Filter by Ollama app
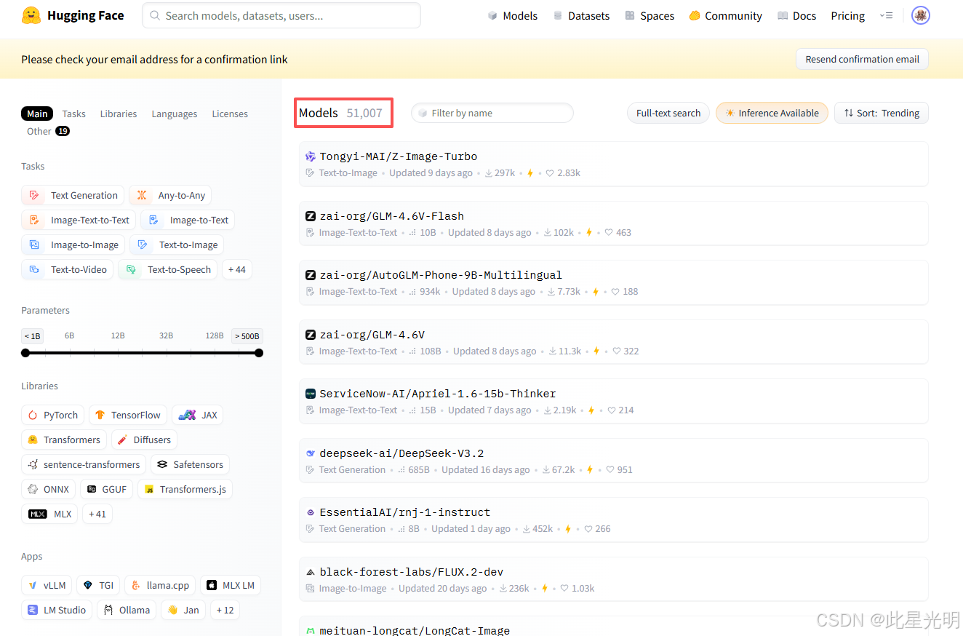963x636 pixels. click(127, 610)
